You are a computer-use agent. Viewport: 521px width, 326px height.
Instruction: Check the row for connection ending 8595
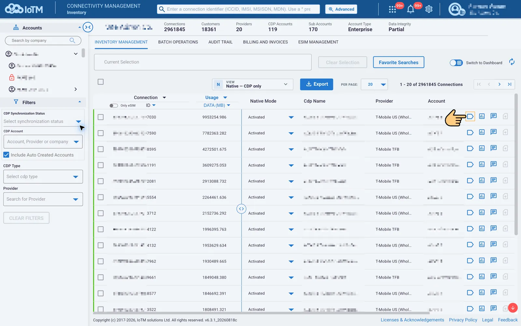point(101,149)
